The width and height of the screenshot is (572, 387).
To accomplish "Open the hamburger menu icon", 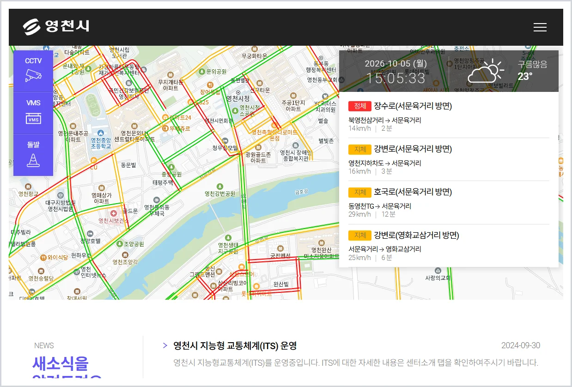I will (540, 27).
